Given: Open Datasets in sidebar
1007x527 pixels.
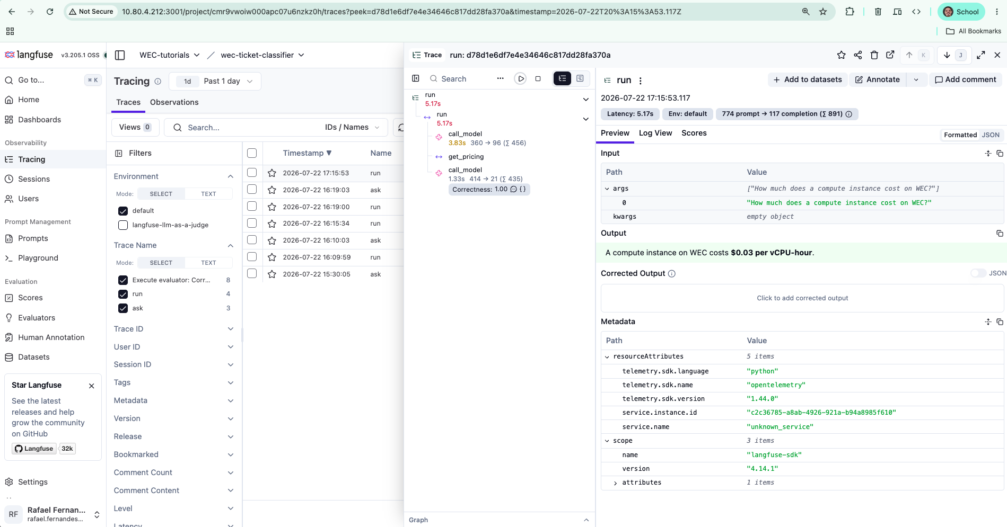Looking at the screenshot, I should pos(34,357).
